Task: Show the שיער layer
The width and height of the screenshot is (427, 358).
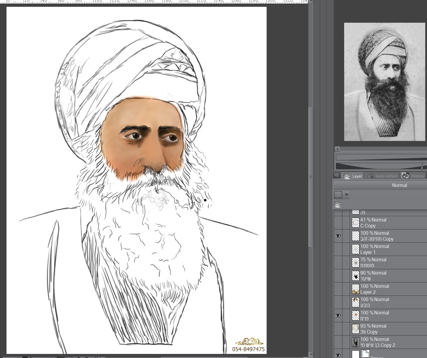Action: point(338,276)
